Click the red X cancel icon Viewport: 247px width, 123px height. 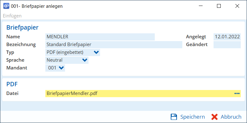(x=214, y=117)
